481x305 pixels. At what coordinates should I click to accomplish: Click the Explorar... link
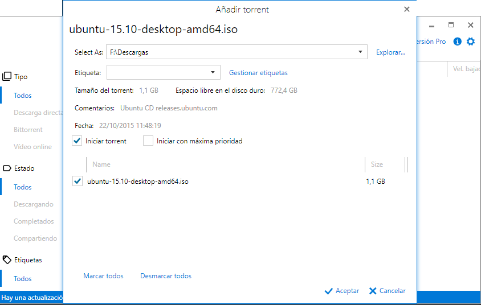pos(390,52)
